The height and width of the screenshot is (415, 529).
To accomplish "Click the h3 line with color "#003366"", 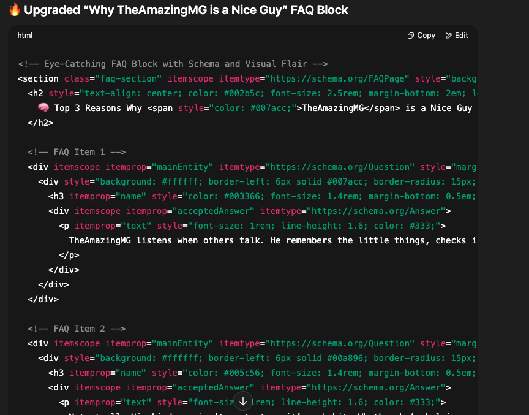I will pyautogui.click(x=263, y=197).
